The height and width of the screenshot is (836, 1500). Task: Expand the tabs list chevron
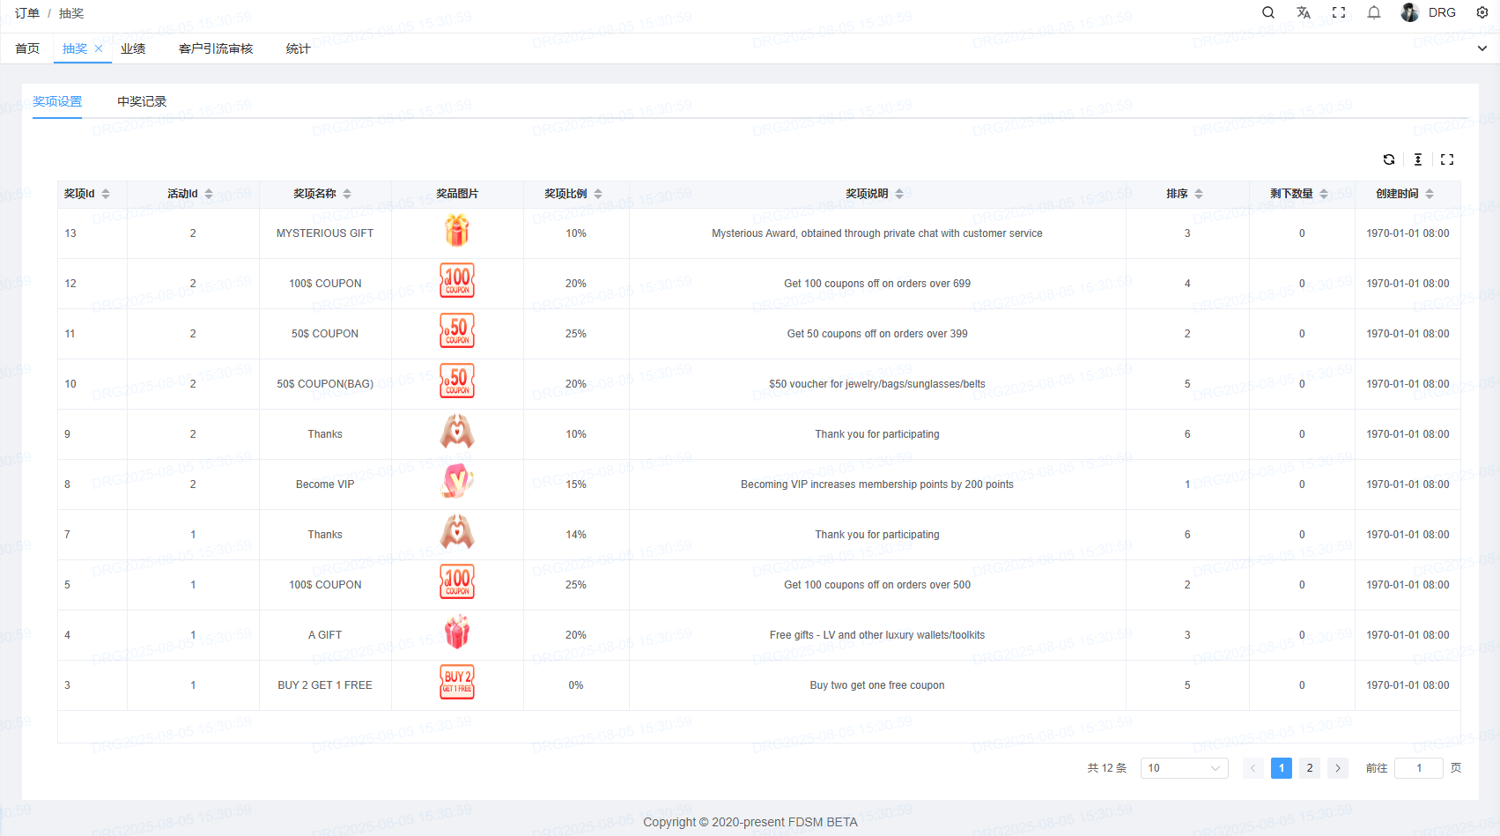coord(1482,48)
